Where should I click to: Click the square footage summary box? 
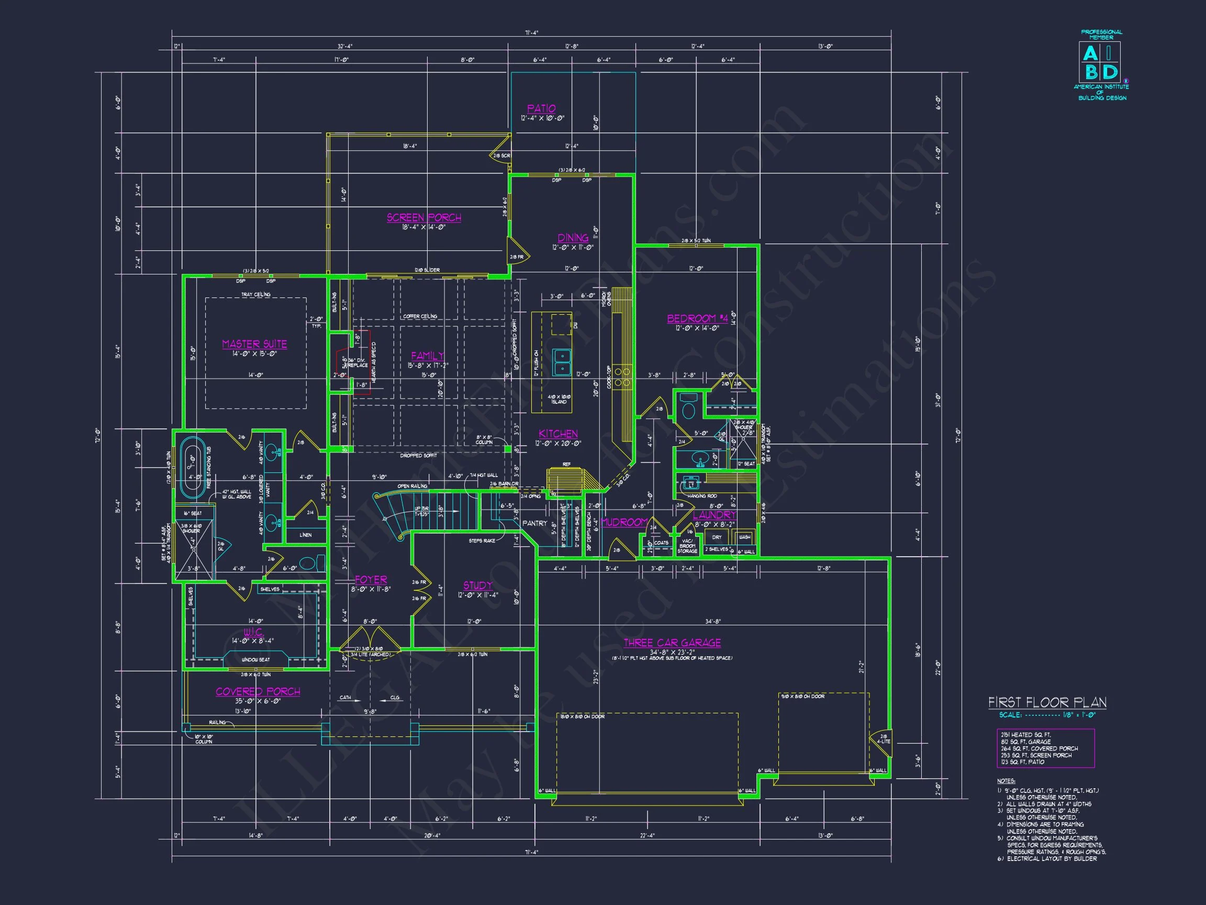[x=1045, y=748]
